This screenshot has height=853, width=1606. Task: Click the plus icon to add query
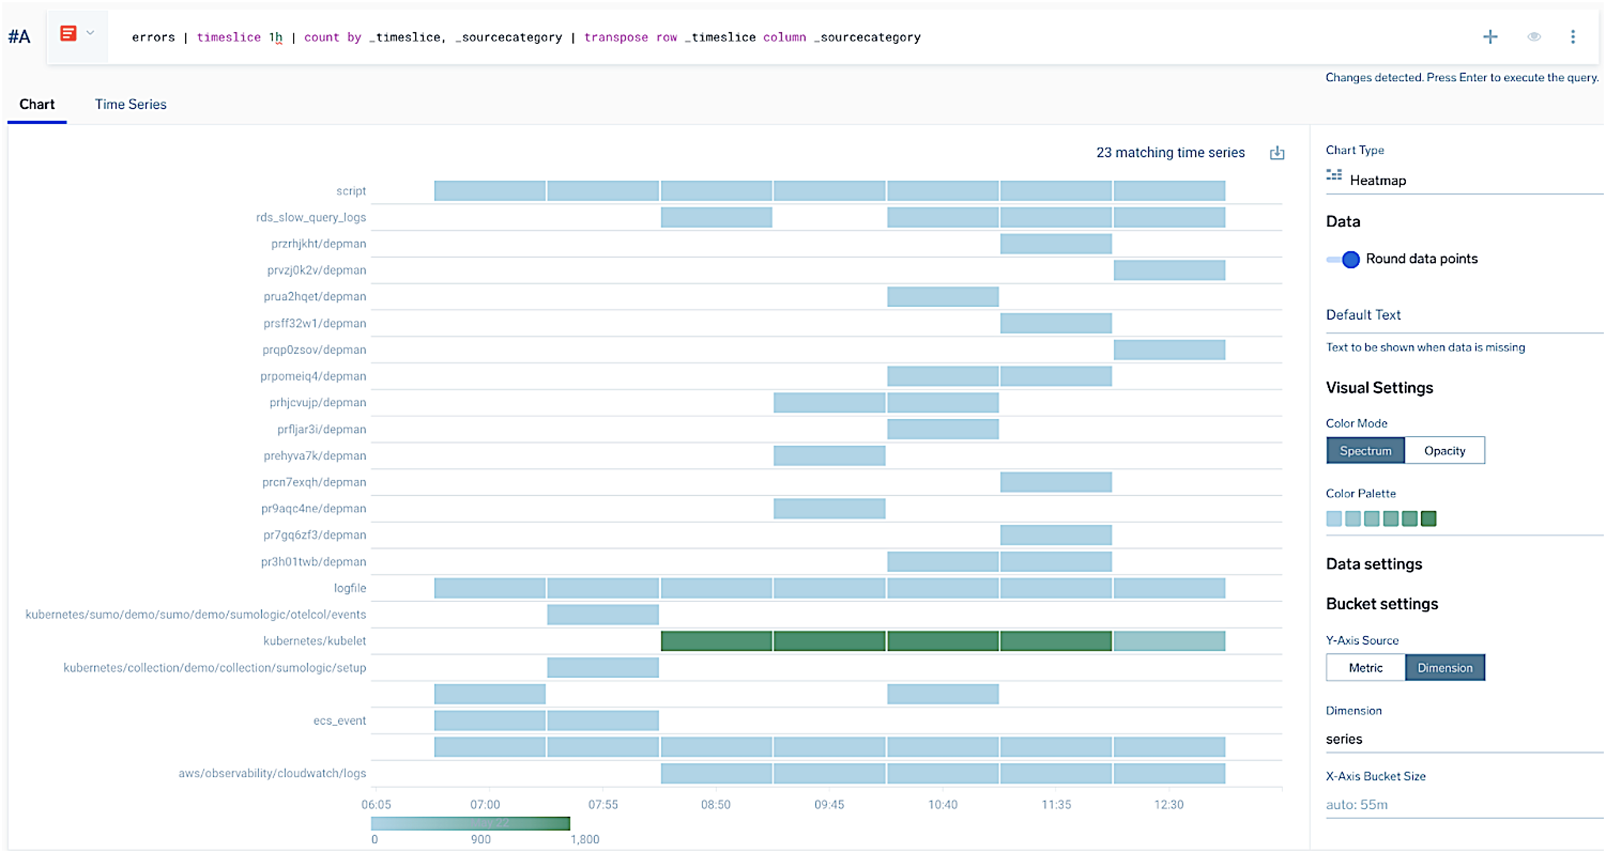tap(1489, 37)
